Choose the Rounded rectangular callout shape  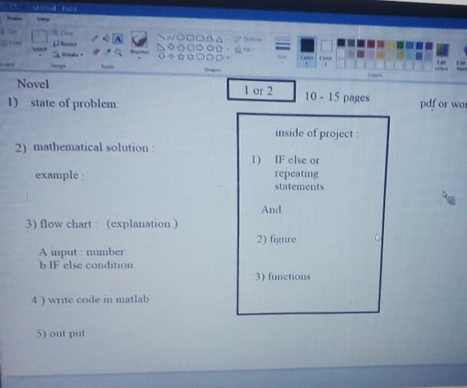(x=200, y=57)
